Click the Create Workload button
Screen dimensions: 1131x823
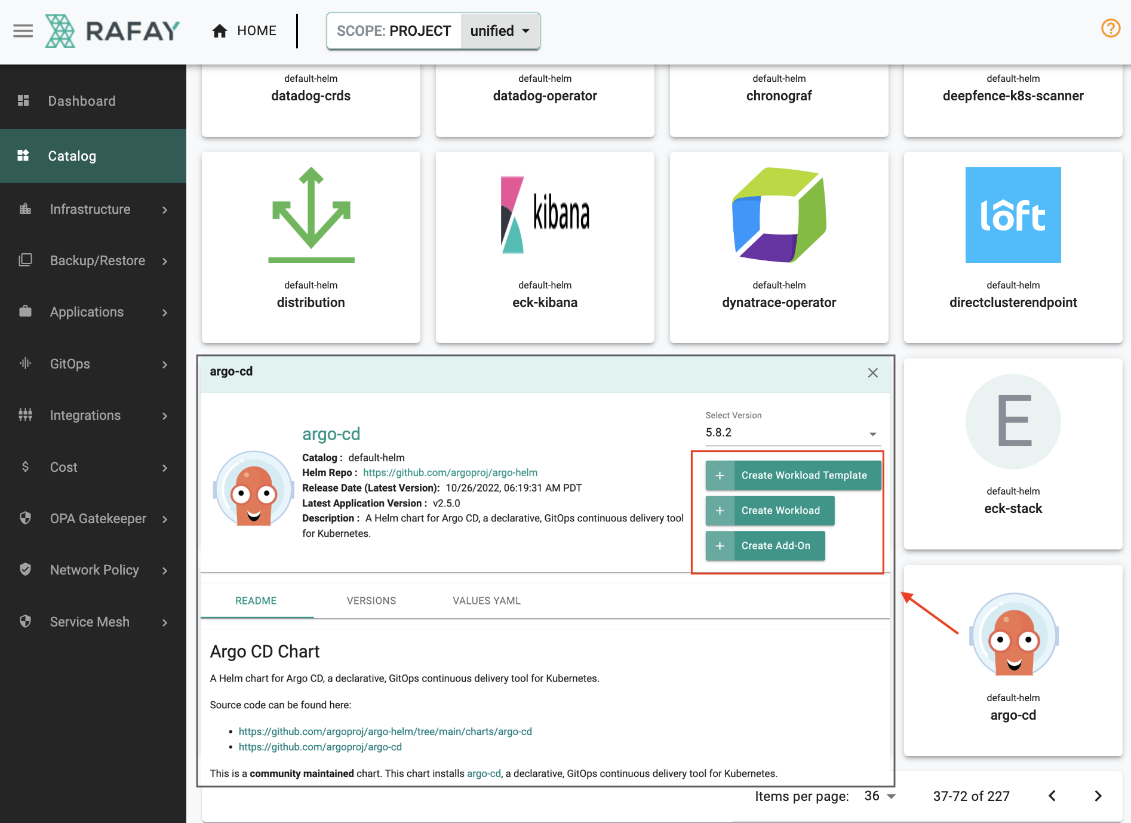[x=770, y=511]
